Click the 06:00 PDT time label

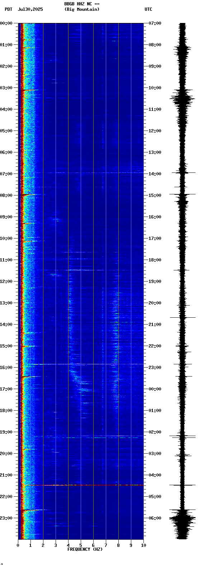[x=6, y=152]
